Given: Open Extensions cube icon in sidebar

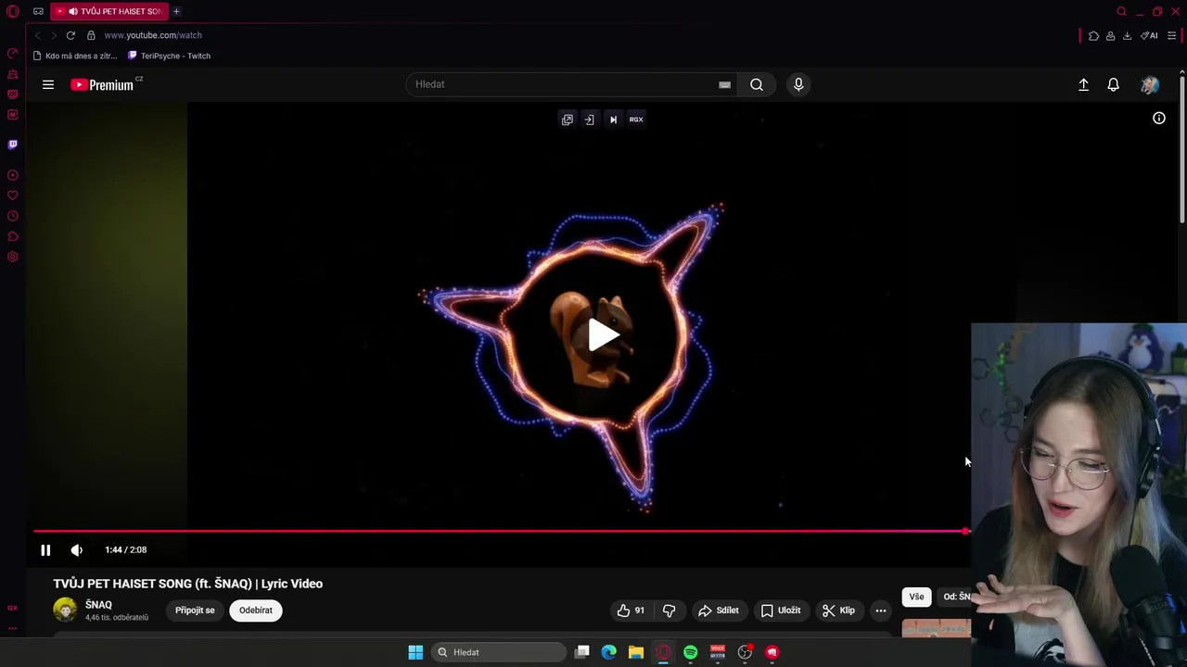Looking at the screenshot, I should 13,236.
